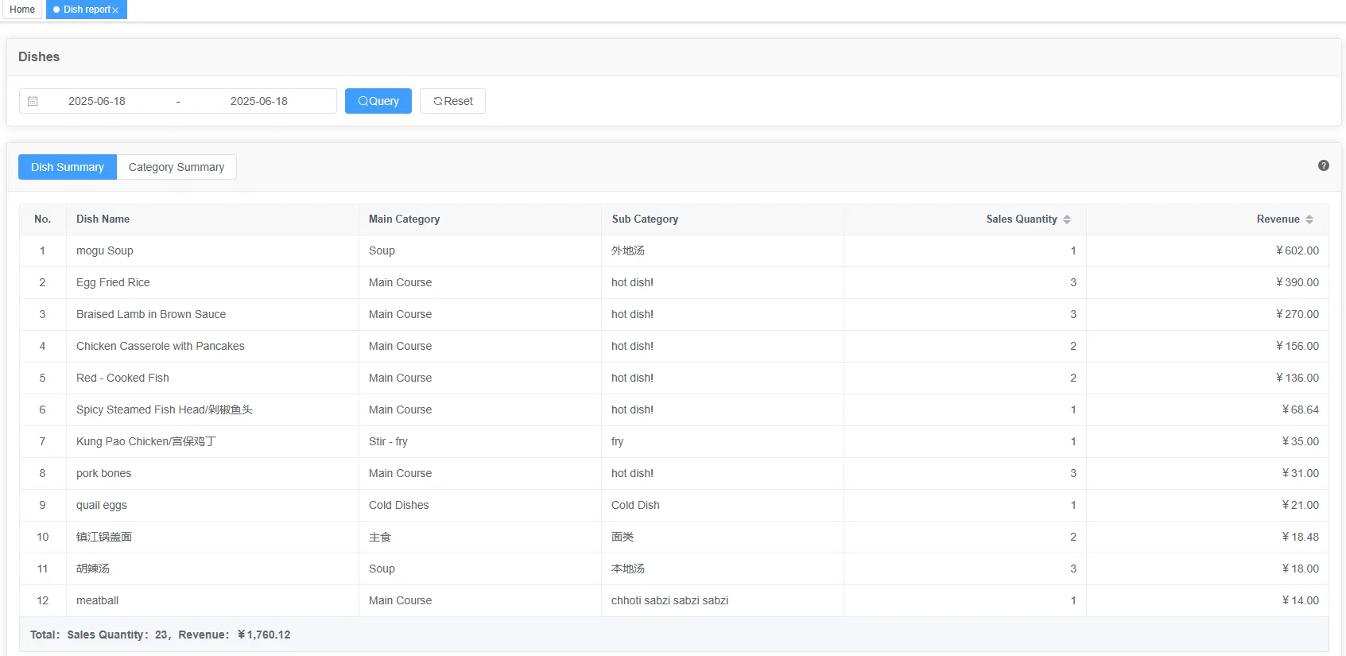Image resolution: width=1346 pixels, height=656 pixels.
Task: Select the 镇江锅盖面 dish name
Action: 104,537
